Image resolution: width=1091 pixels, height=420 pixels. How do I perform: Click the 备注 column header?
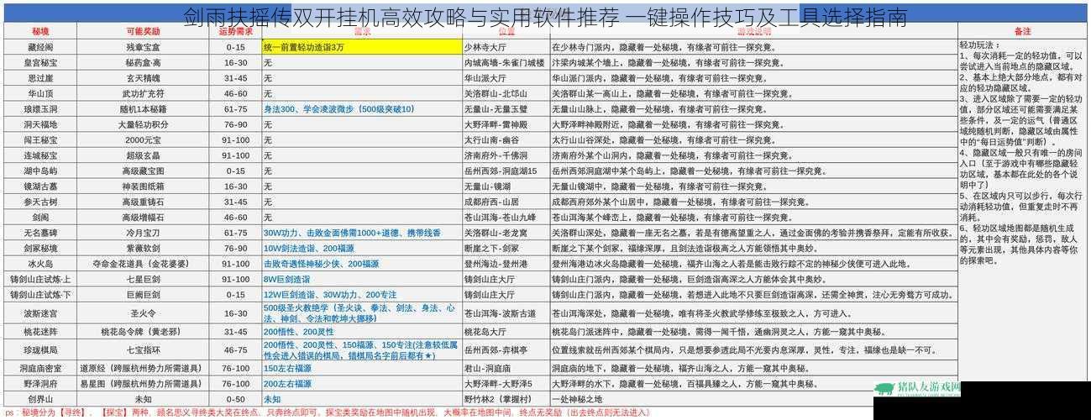(x=1021, y=31)
